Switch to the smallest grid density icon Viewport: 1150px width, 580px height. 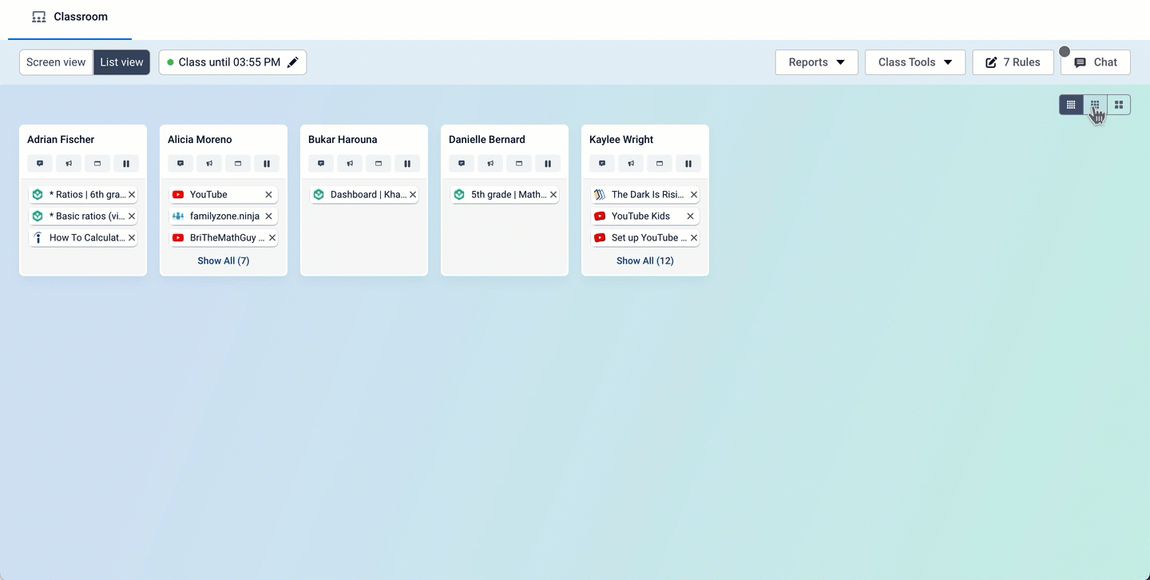coord(1071,105)
